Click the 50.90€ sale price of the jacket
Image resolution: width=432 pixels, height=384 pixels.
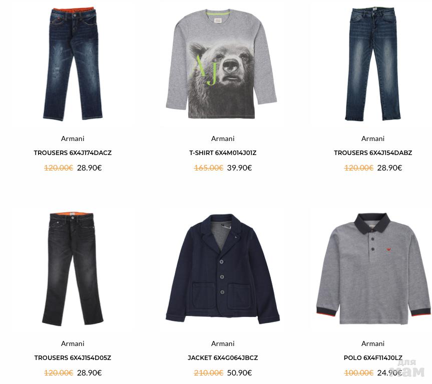(x=239, y=372)
